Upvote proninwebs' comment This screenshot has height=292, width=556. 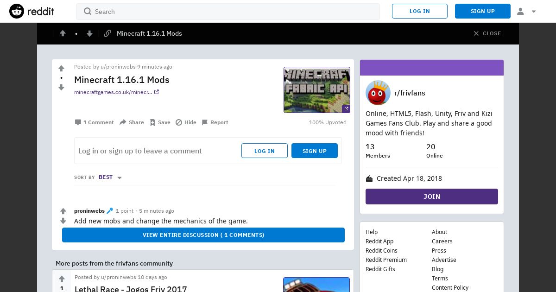[63, 211]
